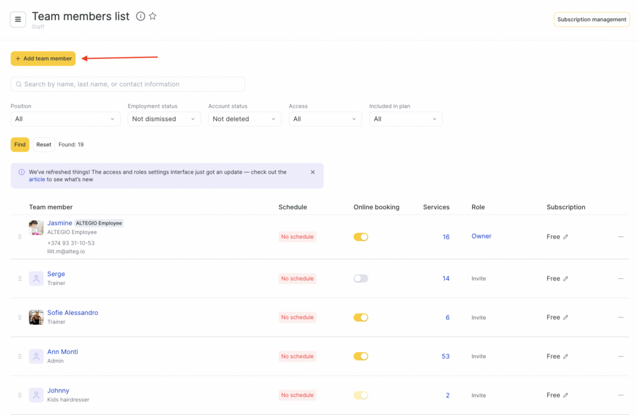Focus the team member search field
The width and height of the screenshot is (637, 415).
point(128,84)
